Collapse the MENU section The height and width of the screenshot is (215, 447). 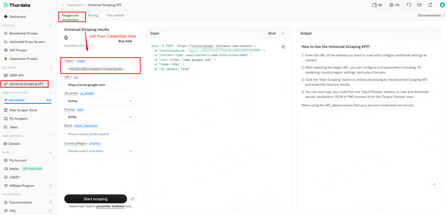pos(51,152)
